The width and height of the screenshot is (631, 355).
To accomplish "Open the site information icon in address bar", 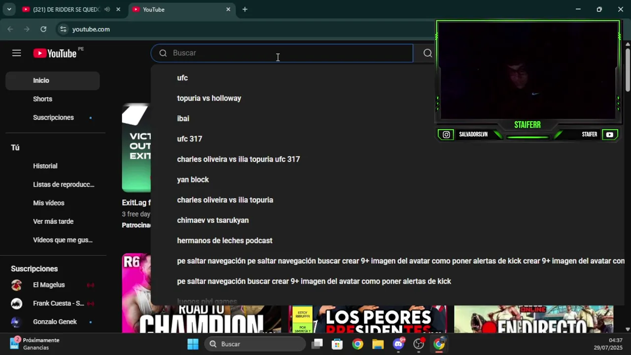I will (x=63, y=29).
